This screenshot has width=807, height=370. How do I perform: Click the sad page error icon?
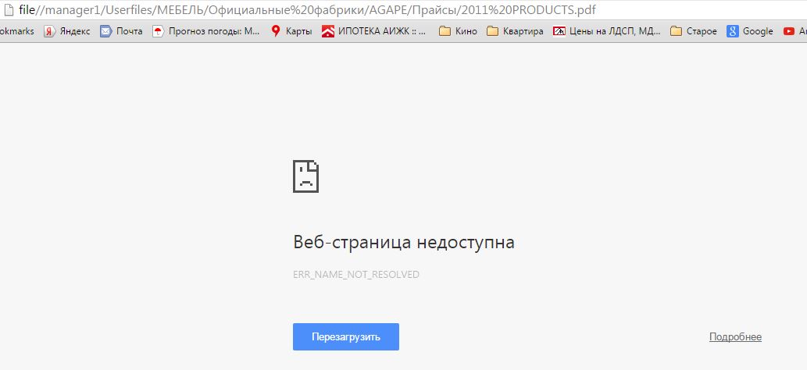pos(305,176)
